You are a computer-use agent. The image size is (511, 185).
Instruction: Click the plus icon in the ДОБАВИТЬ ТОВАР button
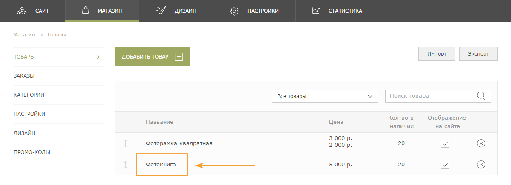[179, 57]
